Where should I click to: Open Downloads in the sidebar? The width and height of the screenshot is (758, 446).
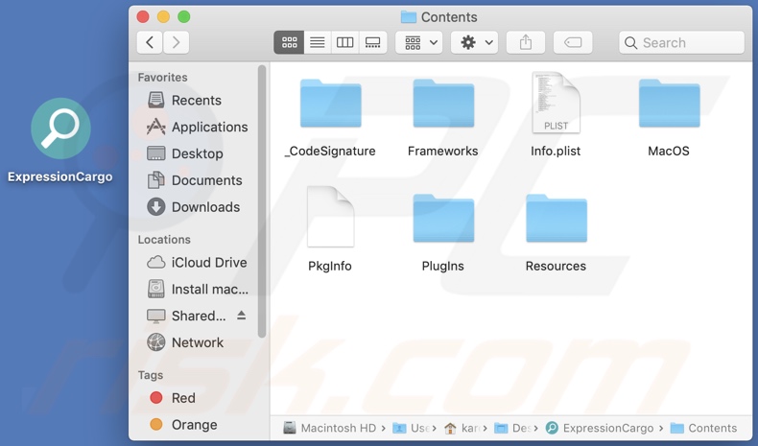[196, 207]
